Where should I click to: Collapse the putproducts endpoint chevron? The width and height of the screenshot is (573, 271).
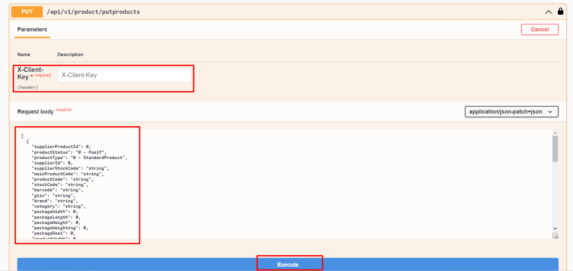[x=548, y=12]
